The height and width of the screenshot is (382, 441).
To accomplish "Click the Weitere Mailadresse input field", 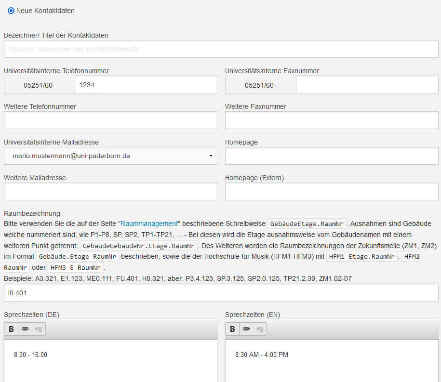I will pyautogui.click(x=110, y=192).
